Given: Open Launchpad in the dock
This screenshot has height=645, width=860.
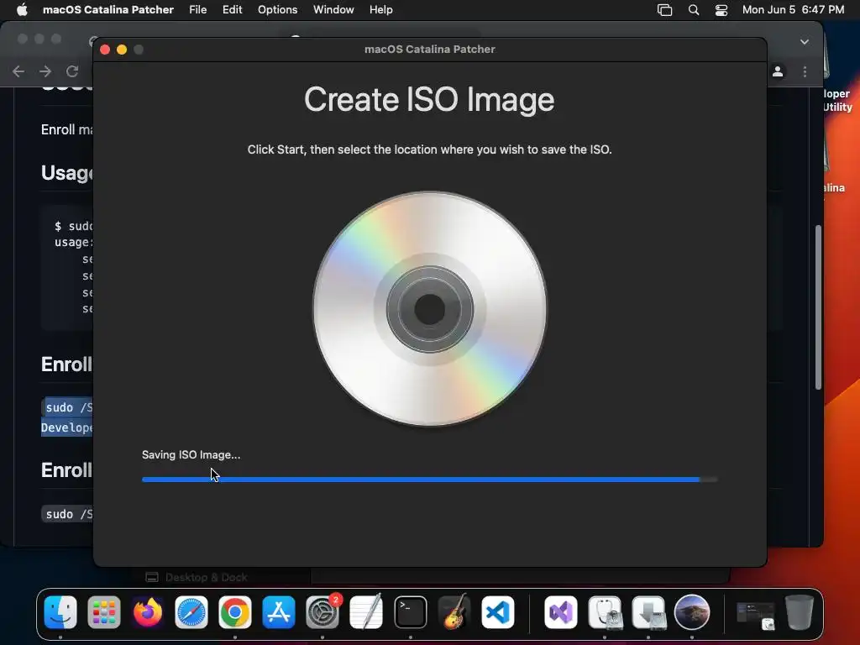Looking at the screenshot, I should (103, 612).
